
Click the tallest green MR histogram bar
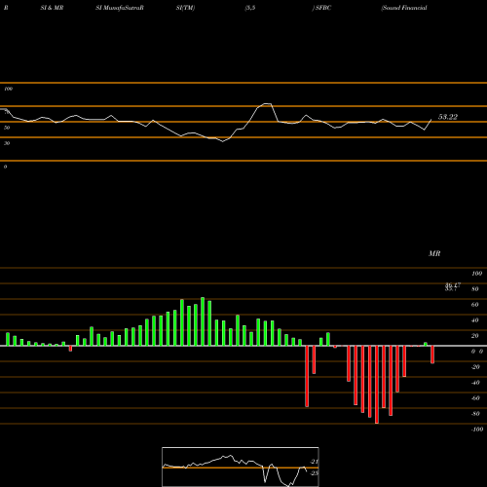pos(203,321)
